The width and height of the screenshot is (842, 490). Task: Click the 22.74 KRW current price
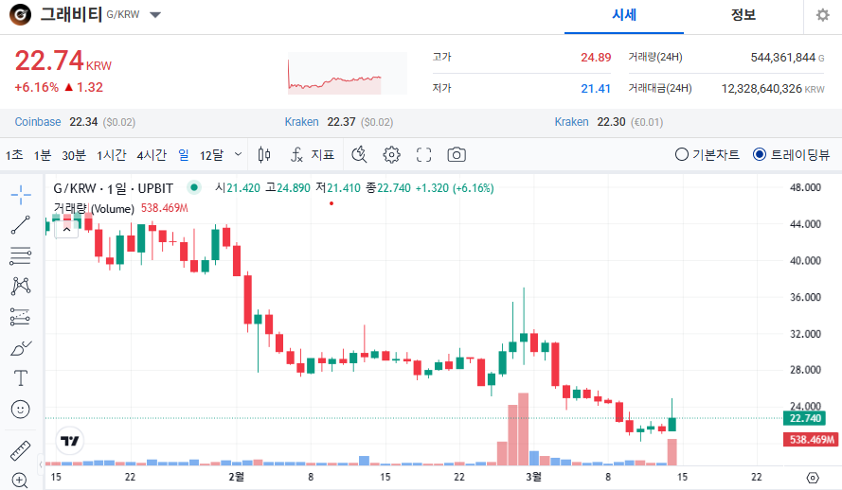point(63,61)
